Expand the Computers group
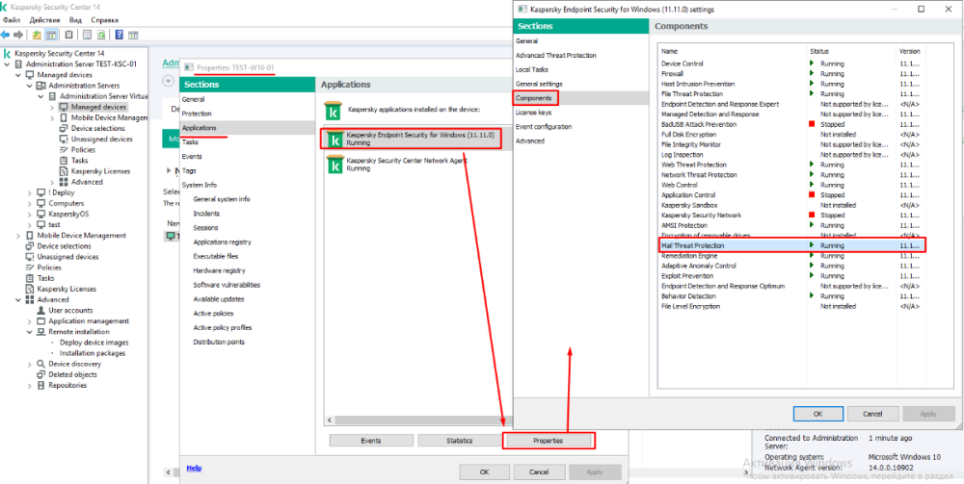964x484 pixels. pos(30,203)
